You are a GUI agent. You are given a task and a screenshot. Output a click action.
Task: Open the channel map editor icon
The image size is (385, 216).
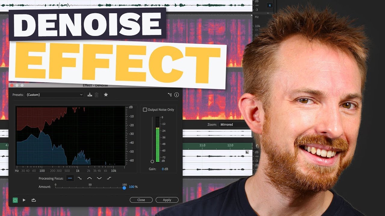[x=170, y=95]
